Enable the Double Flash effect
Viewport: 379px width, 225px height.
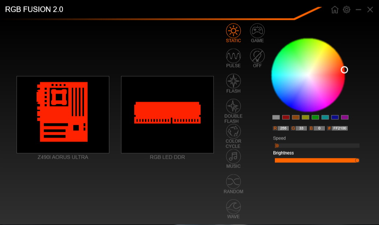pyautogui.click(x=233, y=106)
